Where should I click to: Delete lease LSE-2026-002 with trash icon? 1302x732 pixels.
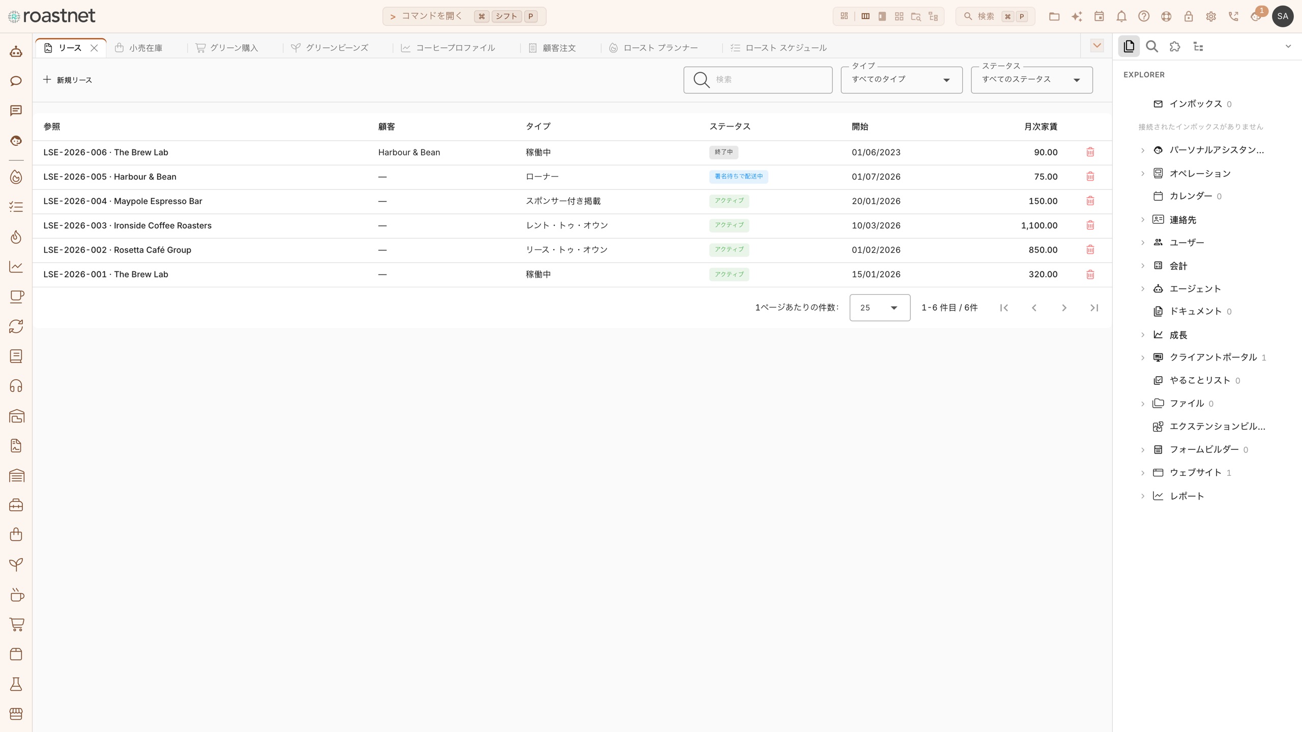point(1090,250)
